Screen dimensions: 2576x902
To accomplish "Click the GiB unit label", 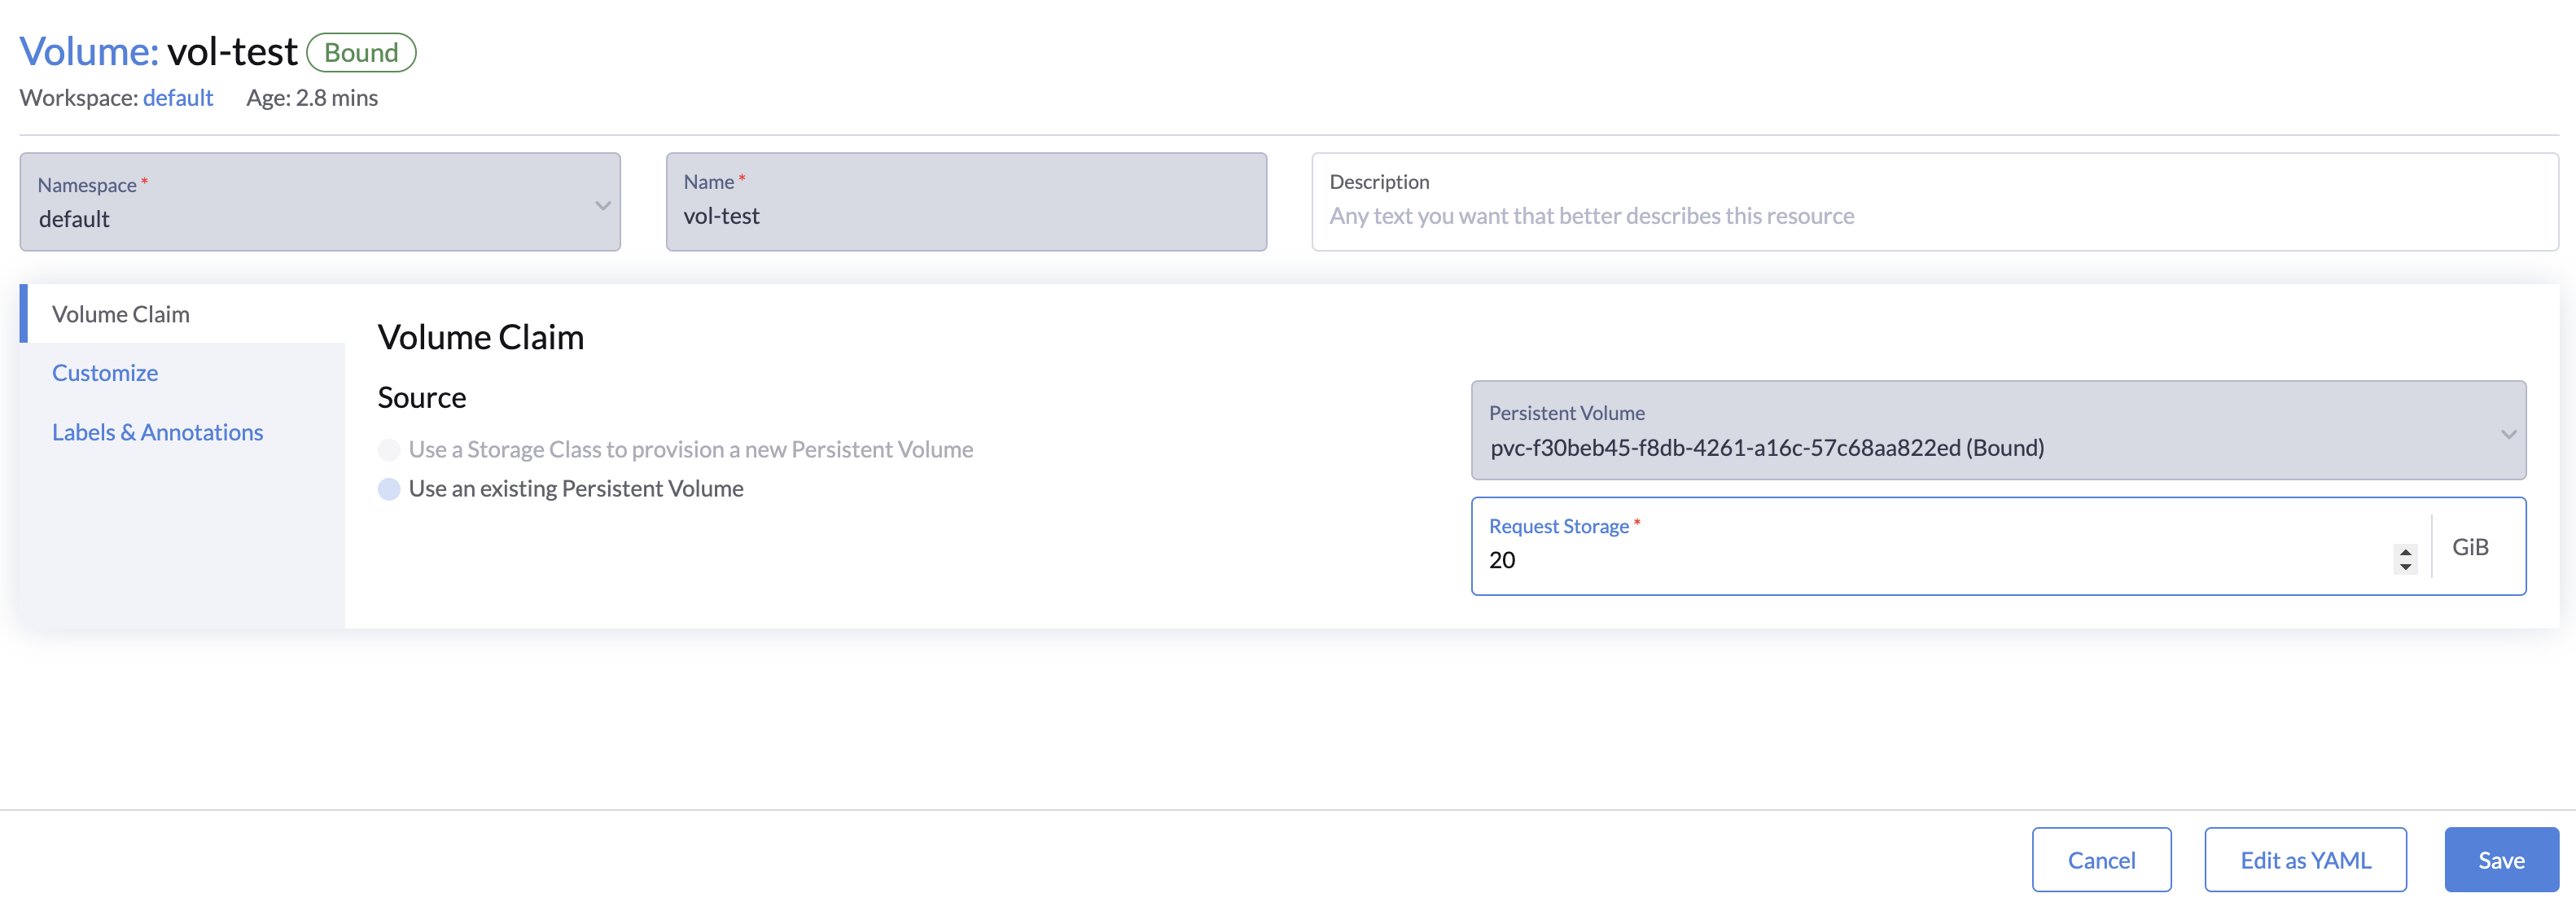I will (x=2470, y=547).
